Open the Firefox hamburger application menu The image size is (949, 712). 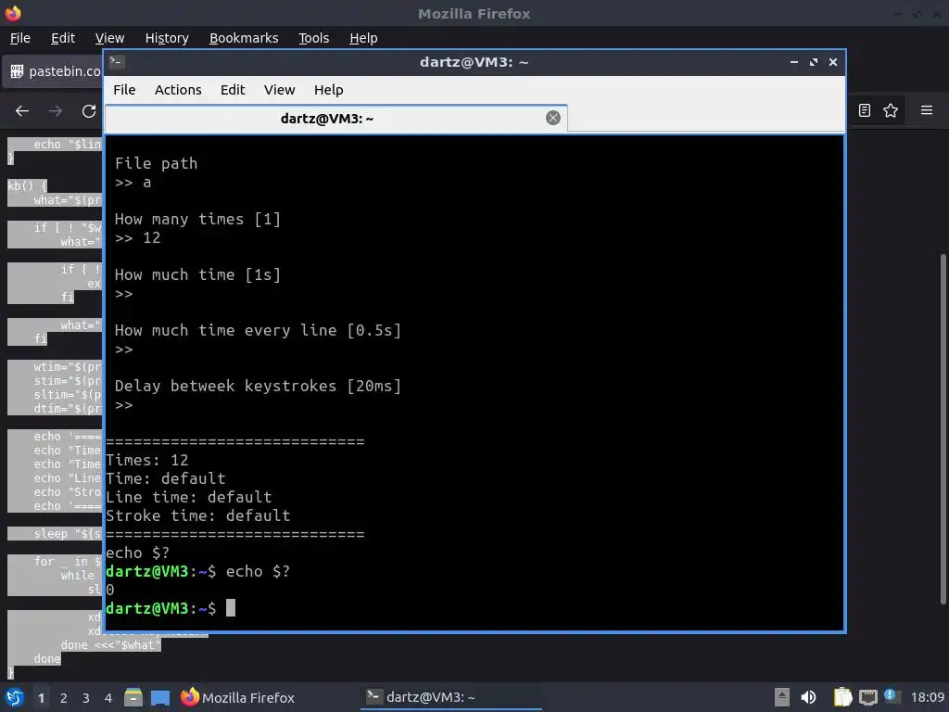pyautogui.click(x=927, y=110)
